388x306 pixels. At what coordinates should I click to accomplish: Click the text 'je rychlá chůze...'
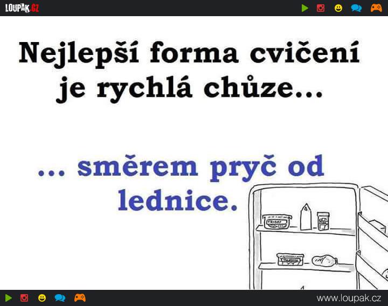pos(189,89)
